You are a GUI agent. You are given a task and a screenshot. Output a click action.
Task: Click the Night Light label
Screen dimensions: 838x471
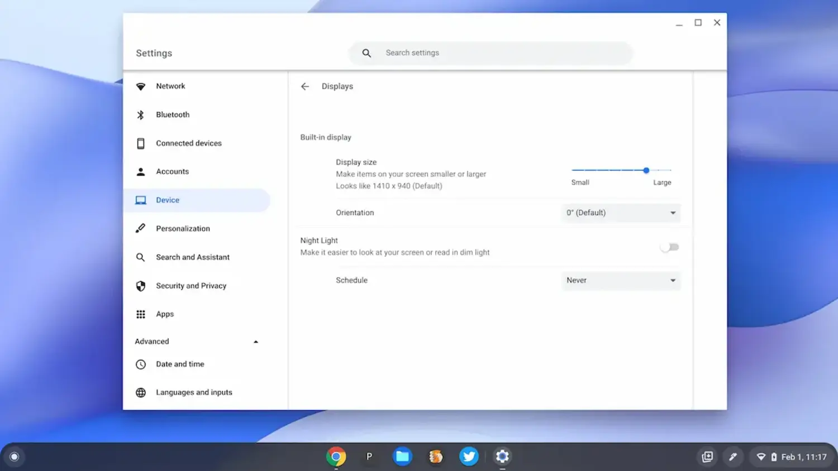[x=319, y=241]
